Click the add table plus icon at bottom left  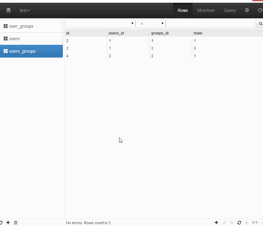point(8,223)
